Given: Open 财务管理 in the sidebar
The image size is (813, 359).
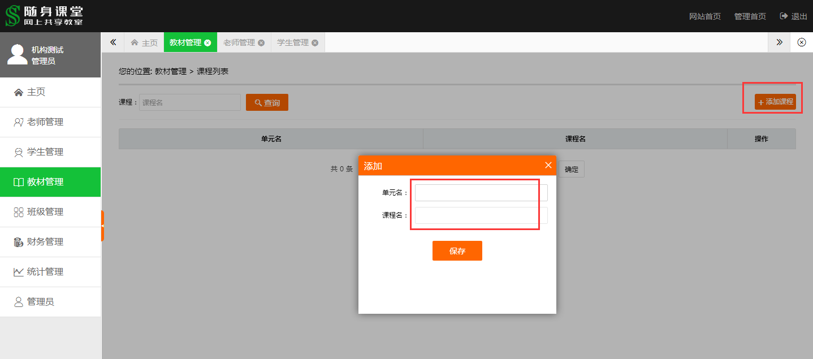Looking at the screenshot, I should [45, 242].
